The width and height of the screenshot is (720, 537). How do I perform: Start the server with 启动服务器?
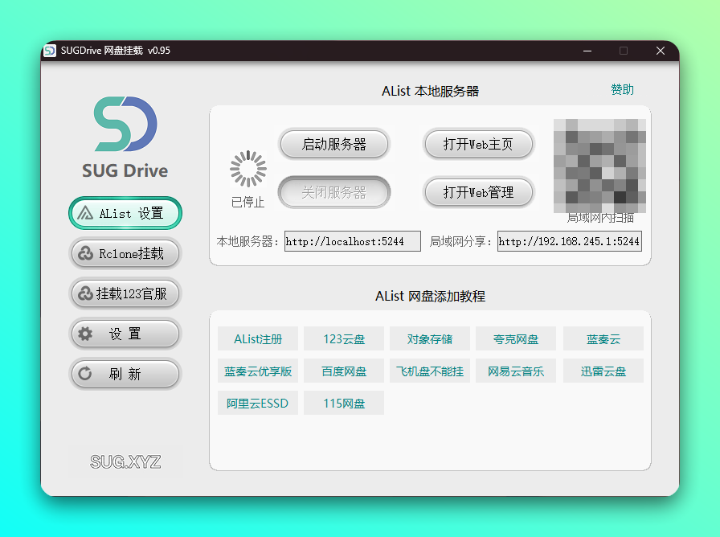[334, 144]
